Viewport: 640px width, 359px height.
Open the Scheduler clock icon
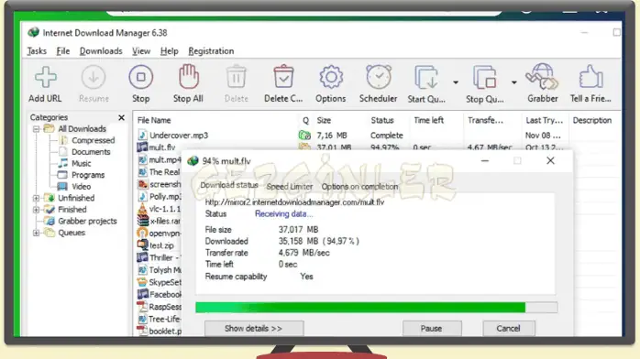379,77
